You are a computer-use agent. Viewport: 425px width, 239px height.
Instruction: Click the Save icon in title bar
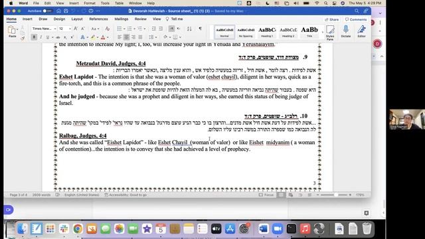[66, 11]
